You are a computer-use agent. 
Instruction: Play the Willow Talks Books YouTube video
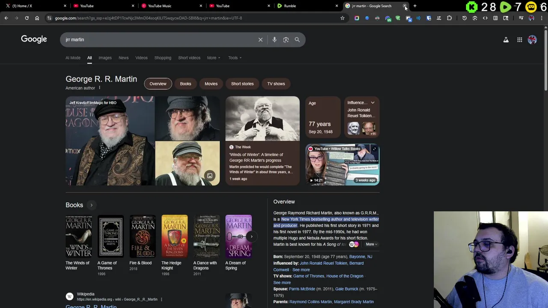[342, 165]
